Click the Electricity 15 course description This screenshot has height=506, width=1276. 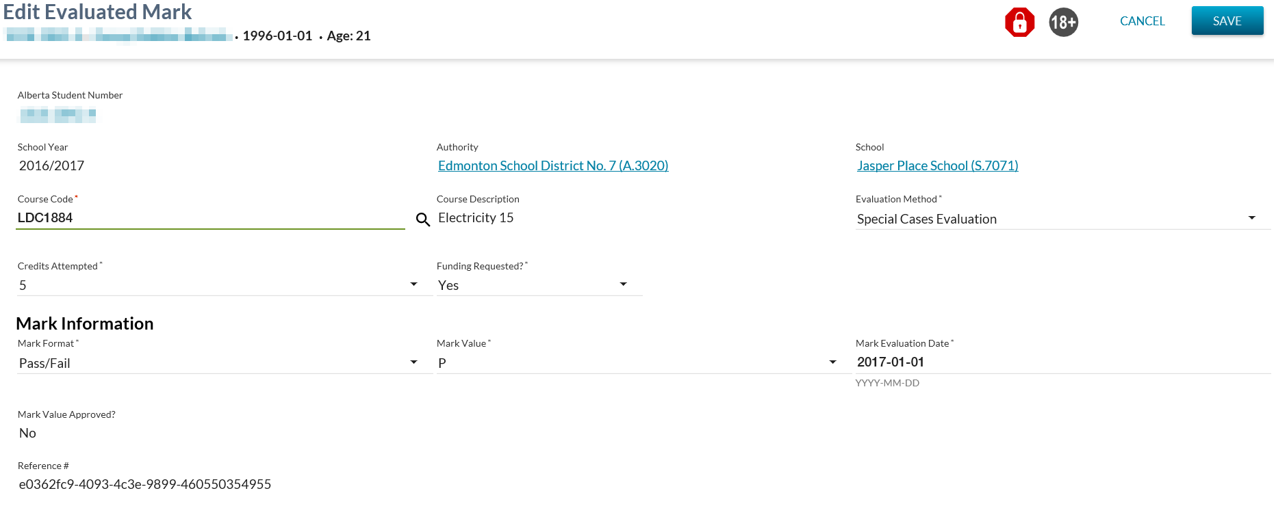pyautogui.click(x=476, y=218)
